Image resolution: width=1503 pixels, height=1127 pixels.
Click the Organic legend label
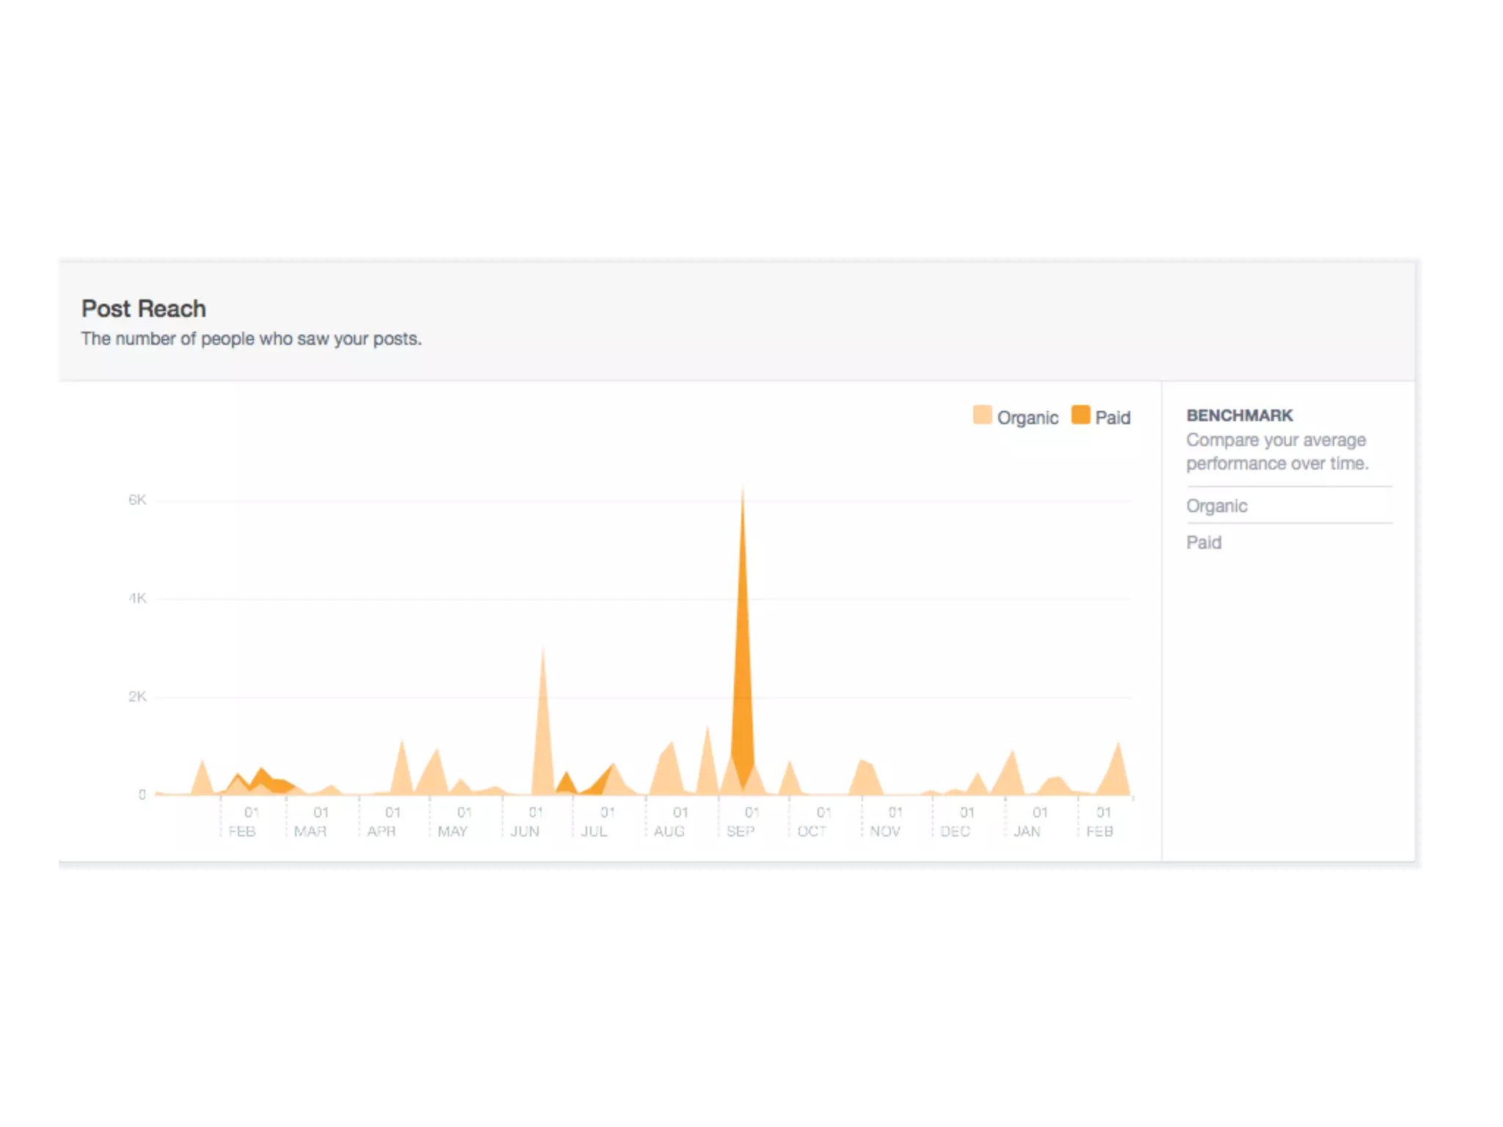1027,417
